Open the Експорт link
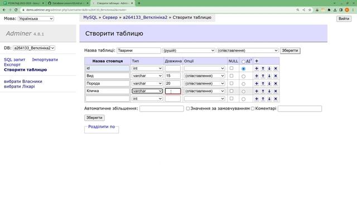 12,65
